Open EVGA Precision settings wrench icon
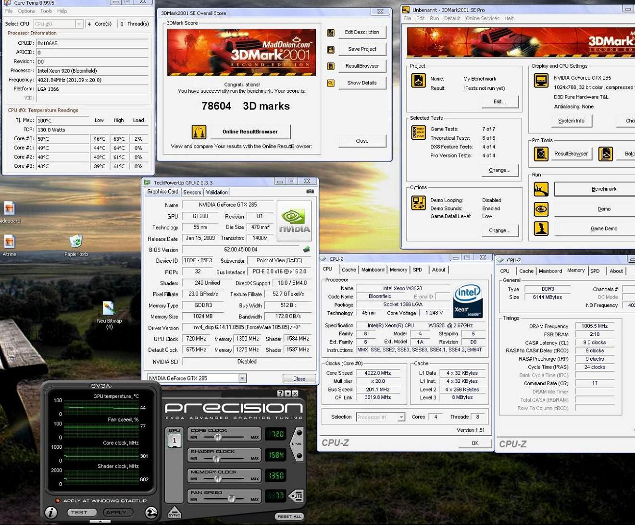 [151, 513]
